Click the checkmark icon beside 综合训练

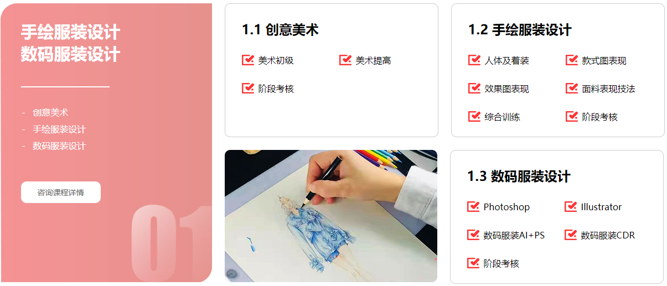[x=474, y=116]
